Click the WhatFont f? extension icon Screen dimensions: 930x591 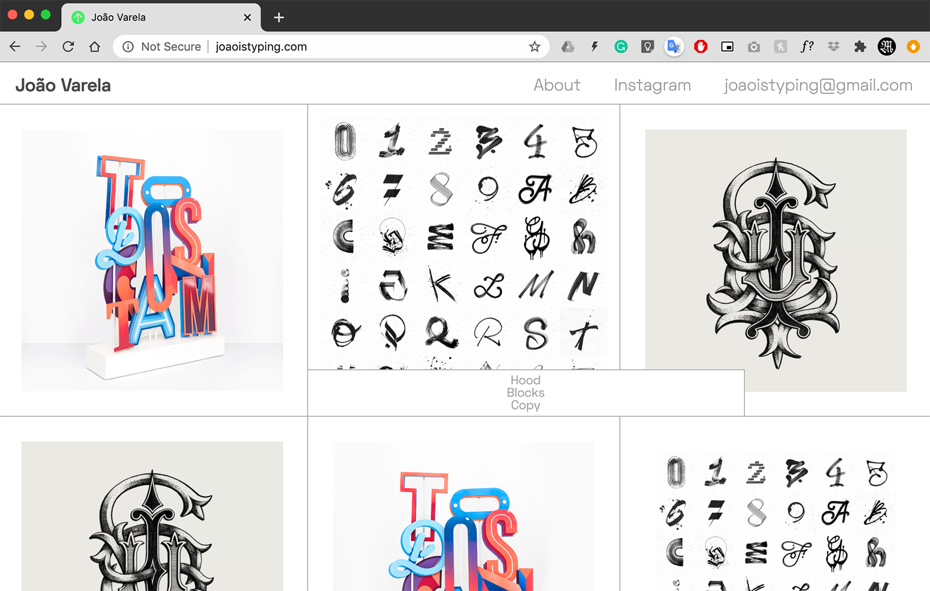pos(806,47)
